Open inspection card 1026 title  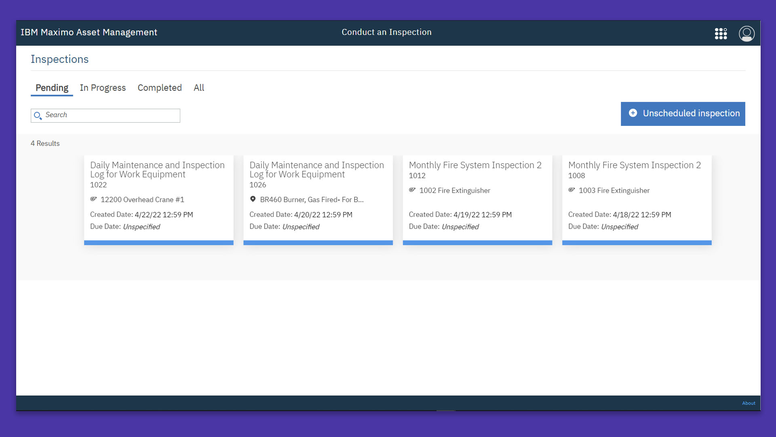click(x=316, y=170)
